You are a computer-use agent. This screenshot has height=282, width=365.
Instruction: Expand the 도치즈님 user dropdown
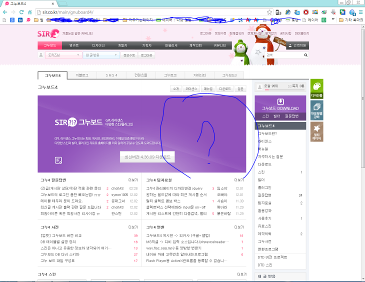(x=63, y=55)
